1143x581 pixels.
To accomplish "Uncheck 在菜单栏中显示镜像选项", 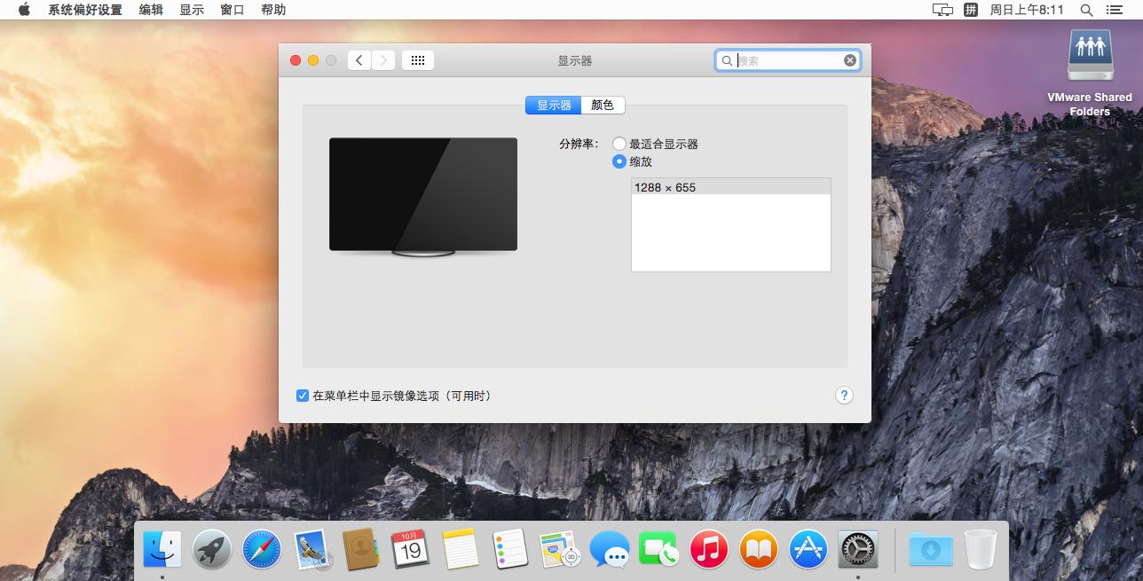I will click(302, 395).
